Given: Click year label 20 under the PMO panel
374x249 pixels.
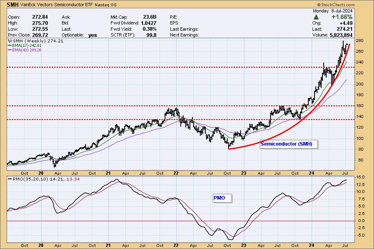Looking at the screenshot, I should click(41, 245).
